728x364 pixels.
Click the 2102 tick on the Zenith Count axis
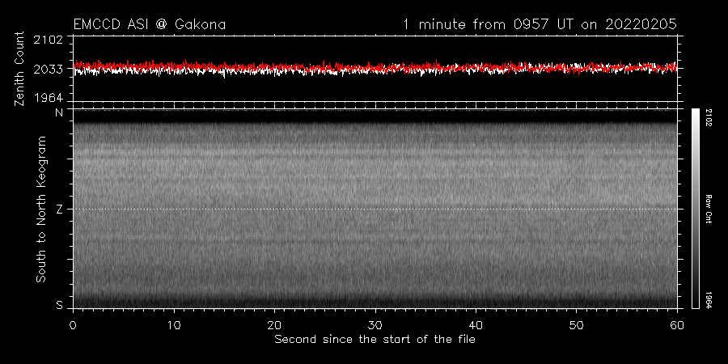(x=50, y=40)
